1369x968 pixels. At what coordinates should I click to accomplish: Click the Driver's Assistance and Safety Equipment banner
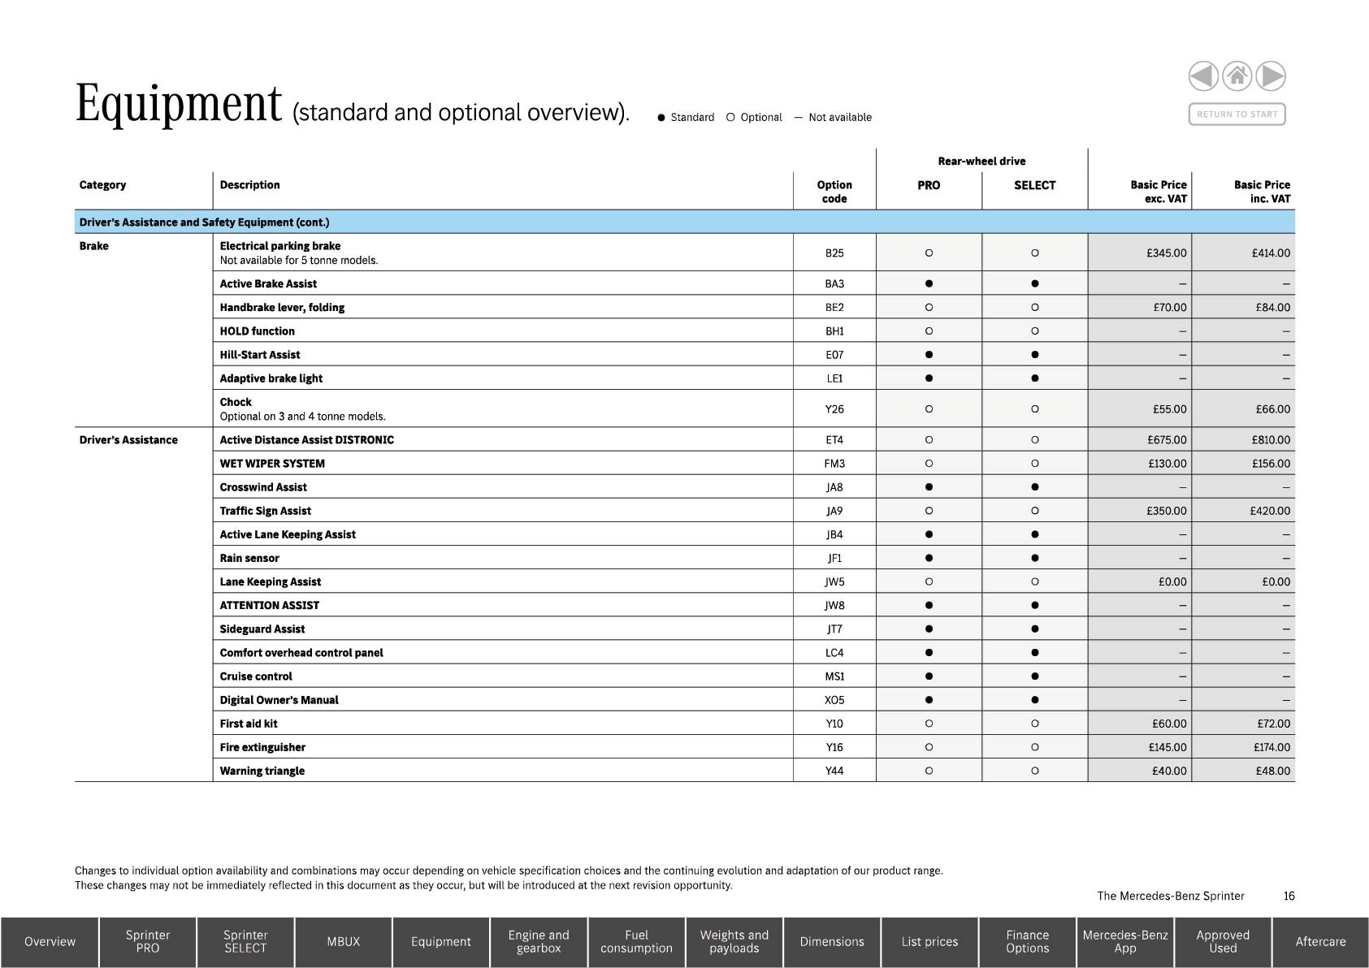[684, 222]
